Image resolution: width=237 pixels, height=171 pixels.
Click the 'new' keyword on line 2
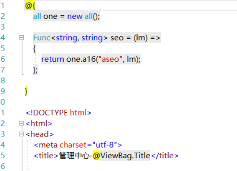tap(75, 16)
